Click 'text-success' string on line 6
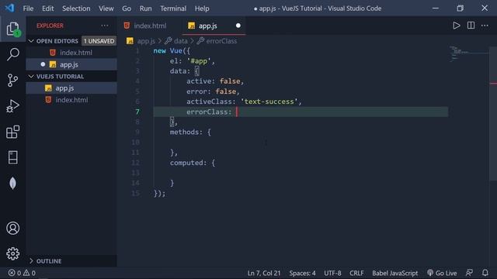Image resolution: width=497 pixels, height=279 pixels. point(269,102)
